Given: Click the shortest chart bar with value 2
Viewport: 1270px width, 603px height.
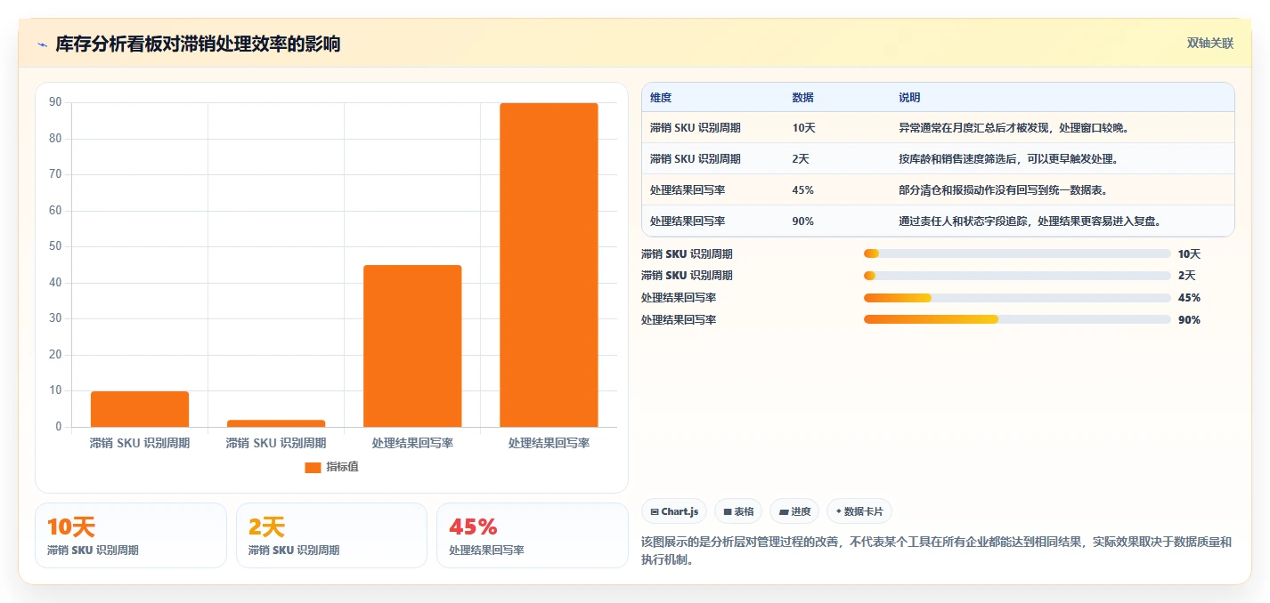Looking at the screenshot, I should pos(276,423).
